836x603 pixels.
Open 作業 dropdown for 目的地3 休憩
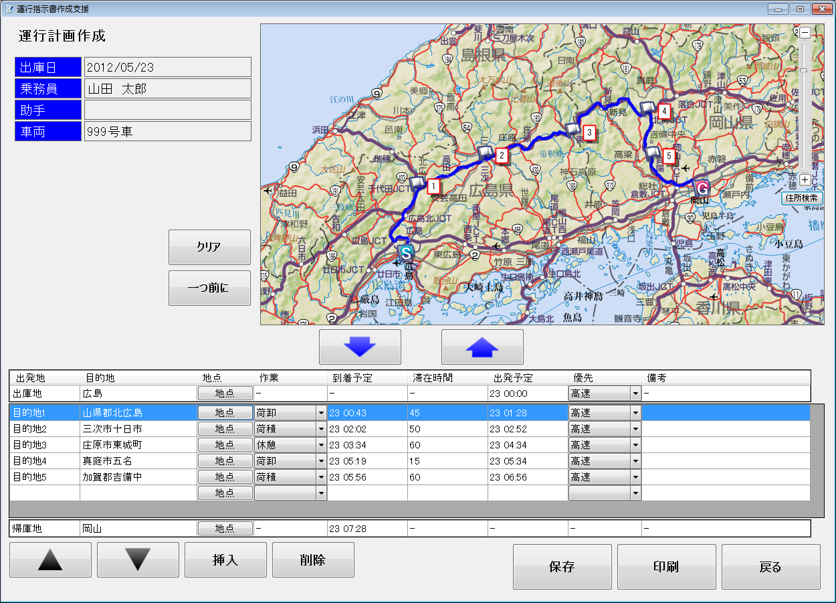[321, 445]
